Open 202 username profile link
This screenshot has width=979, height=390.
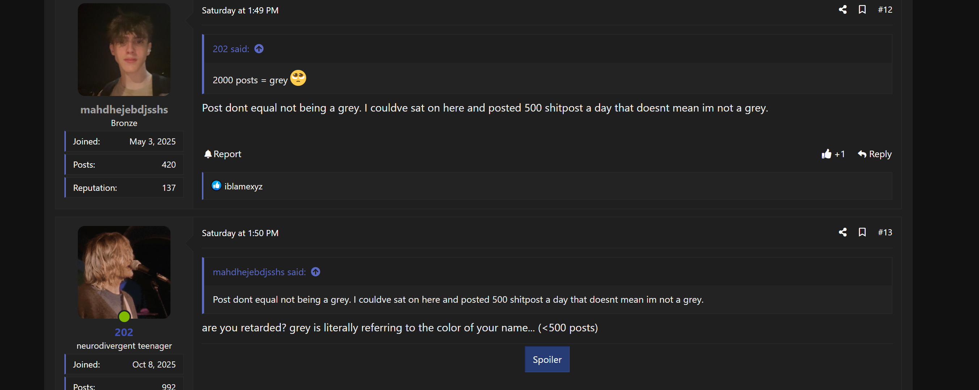click(x=124, y=332)
